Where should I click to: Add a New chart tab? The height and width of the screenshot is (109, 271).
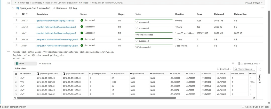coord(45,63)
